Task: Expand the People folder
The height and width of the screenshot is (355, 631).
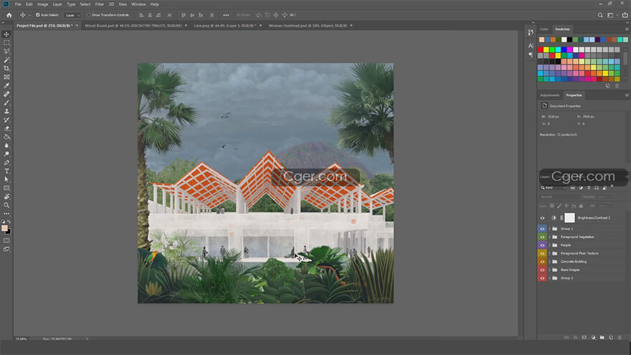Action: coord(550,245)
